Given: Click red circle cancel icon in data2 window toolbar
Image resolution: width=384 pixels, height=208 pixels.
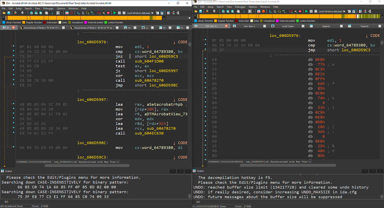Looking at the screenshot, I should (x=263, y=11).
